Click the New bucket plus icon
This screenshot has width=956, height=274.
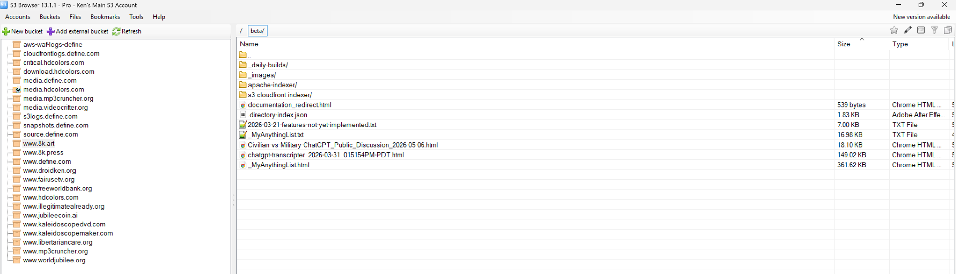(6, 32)
